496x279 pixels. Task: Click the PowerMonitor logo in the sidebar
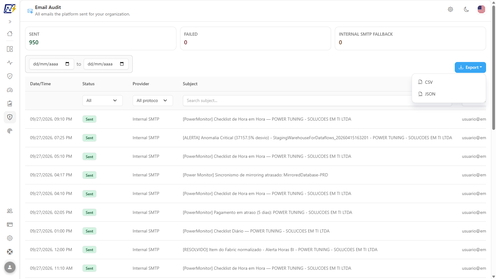tap(10, 9)
